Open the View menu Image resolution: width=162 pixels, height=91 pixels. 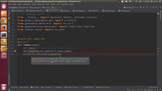[x=19, y=4]
